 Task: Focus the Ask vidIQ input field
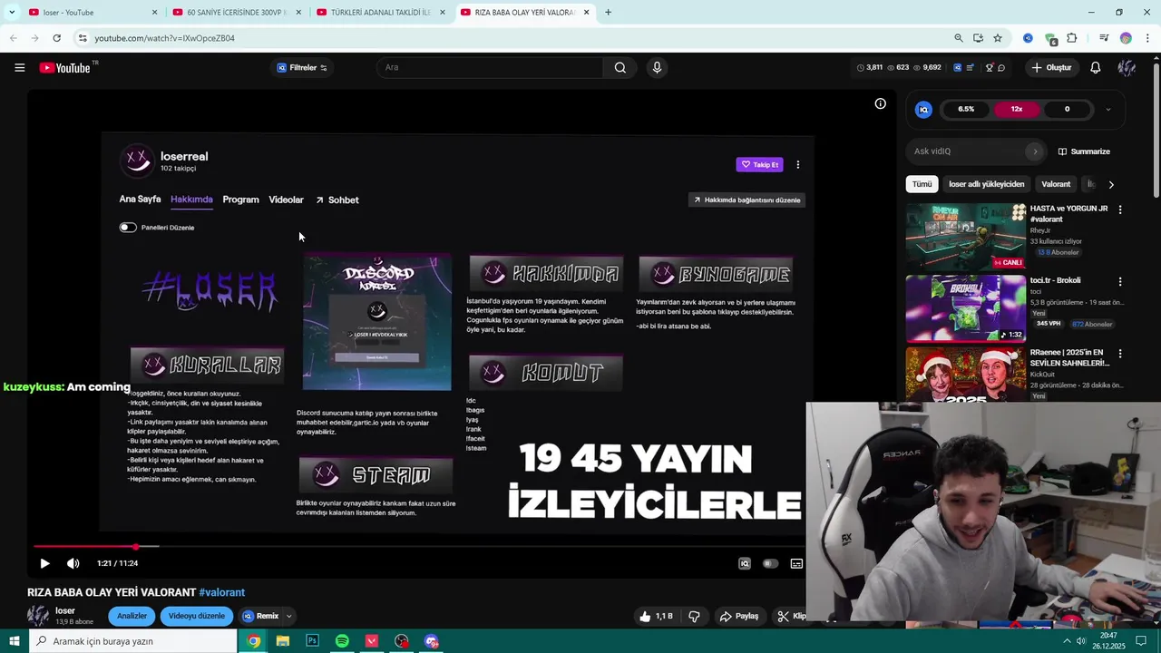point(978,151)
